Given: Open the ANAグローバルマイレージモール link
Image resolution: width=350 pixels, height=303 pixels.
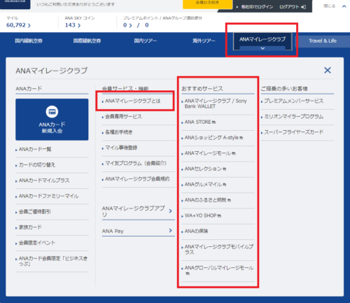Looking at the screenshot, I should [218, 271].
